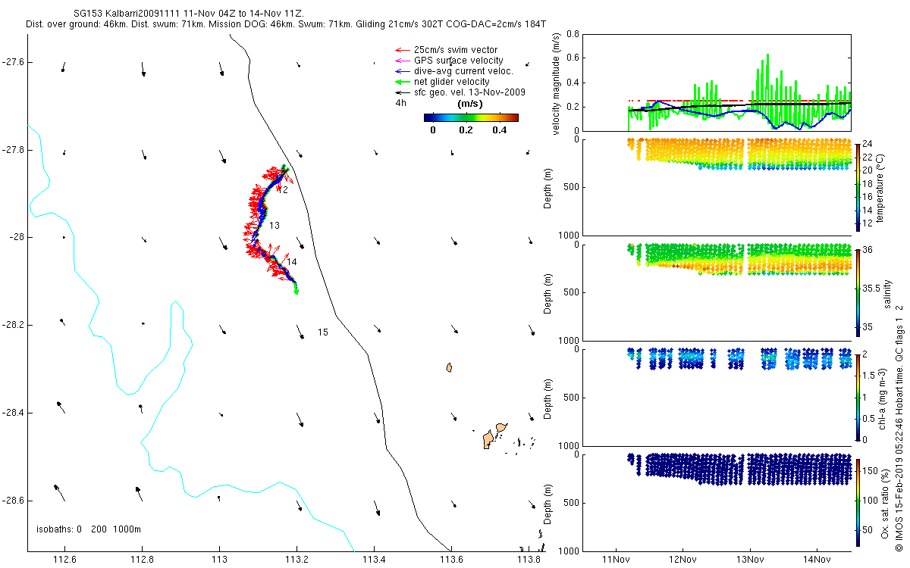Click the 'chl-a (mg m-3)' colorbar label
Viewport: 910px width, 568px height.
[882, 397]
